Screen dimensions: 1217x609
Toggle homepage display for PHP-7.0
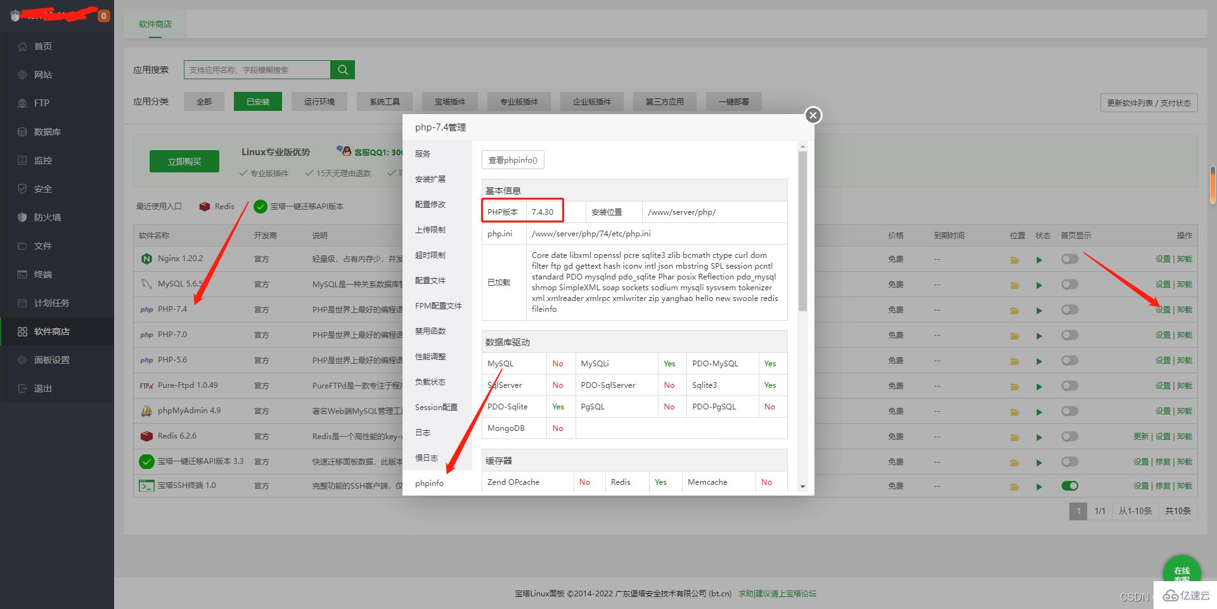[x=1070, y=335]
